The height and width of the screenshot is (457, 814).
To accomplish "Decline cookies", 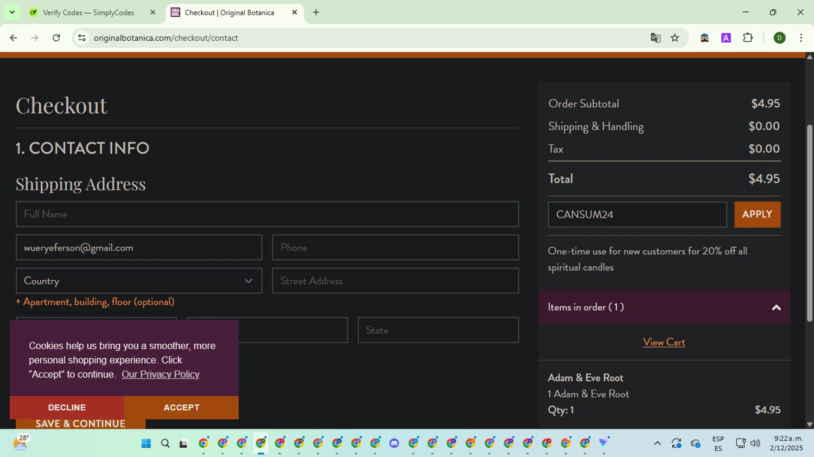I will pyautogui.click(x=67, y=408).
